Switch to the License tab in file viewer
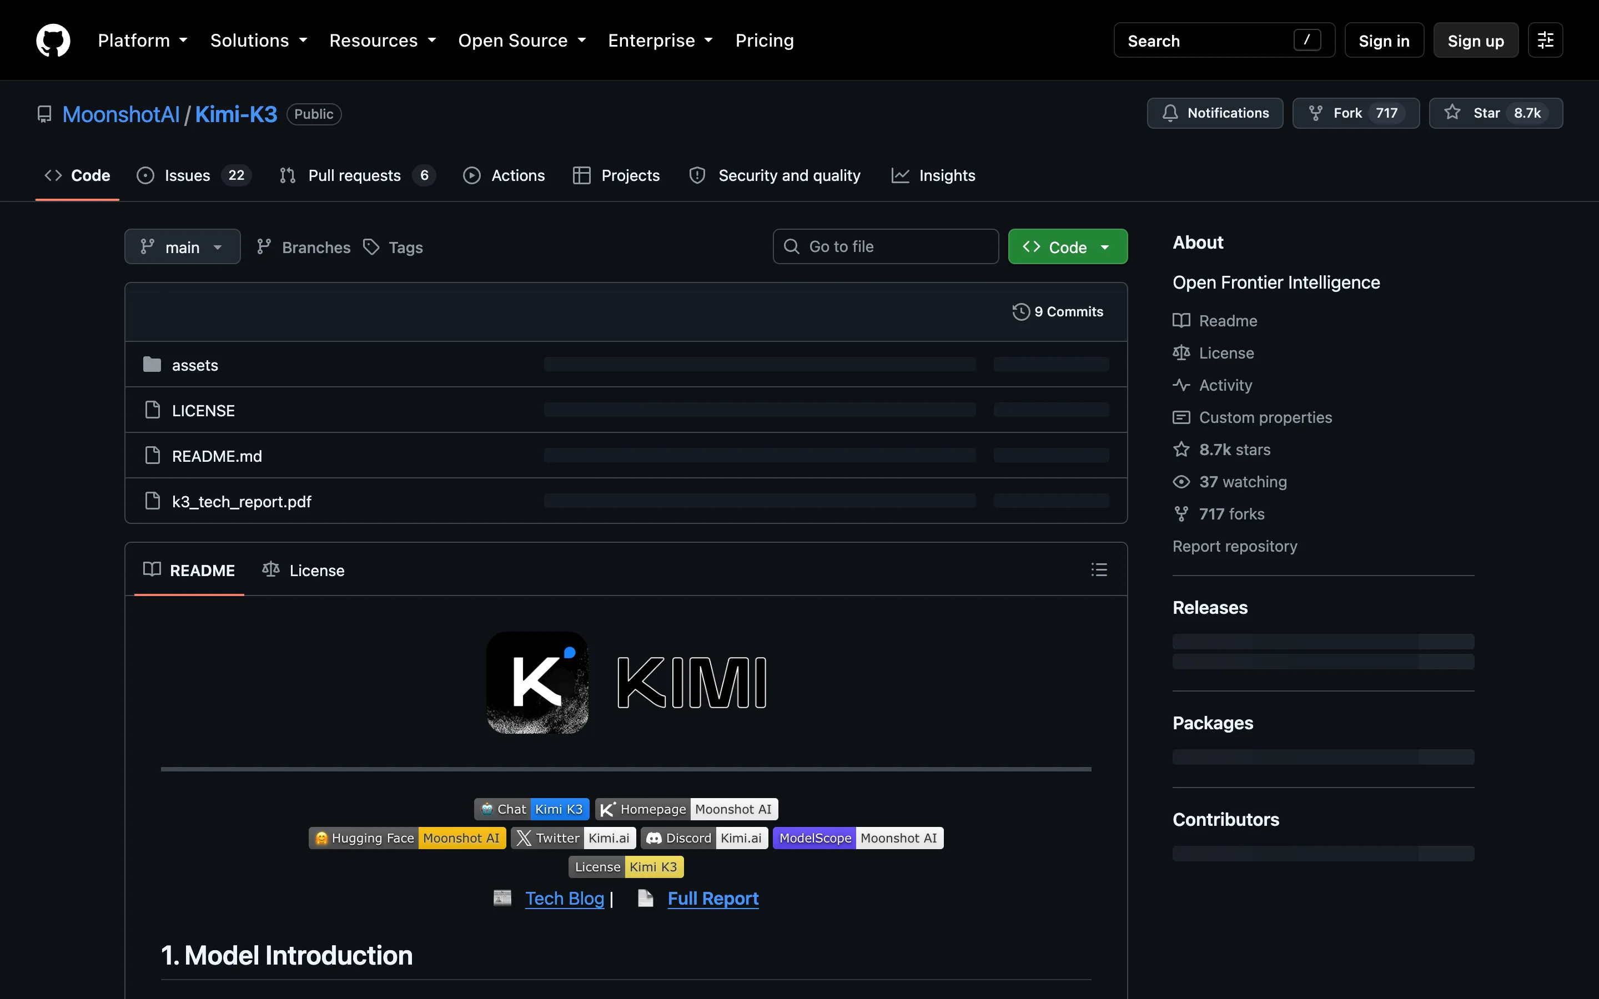The height and width of the screenshot is (999, 1599). (303, 569)
